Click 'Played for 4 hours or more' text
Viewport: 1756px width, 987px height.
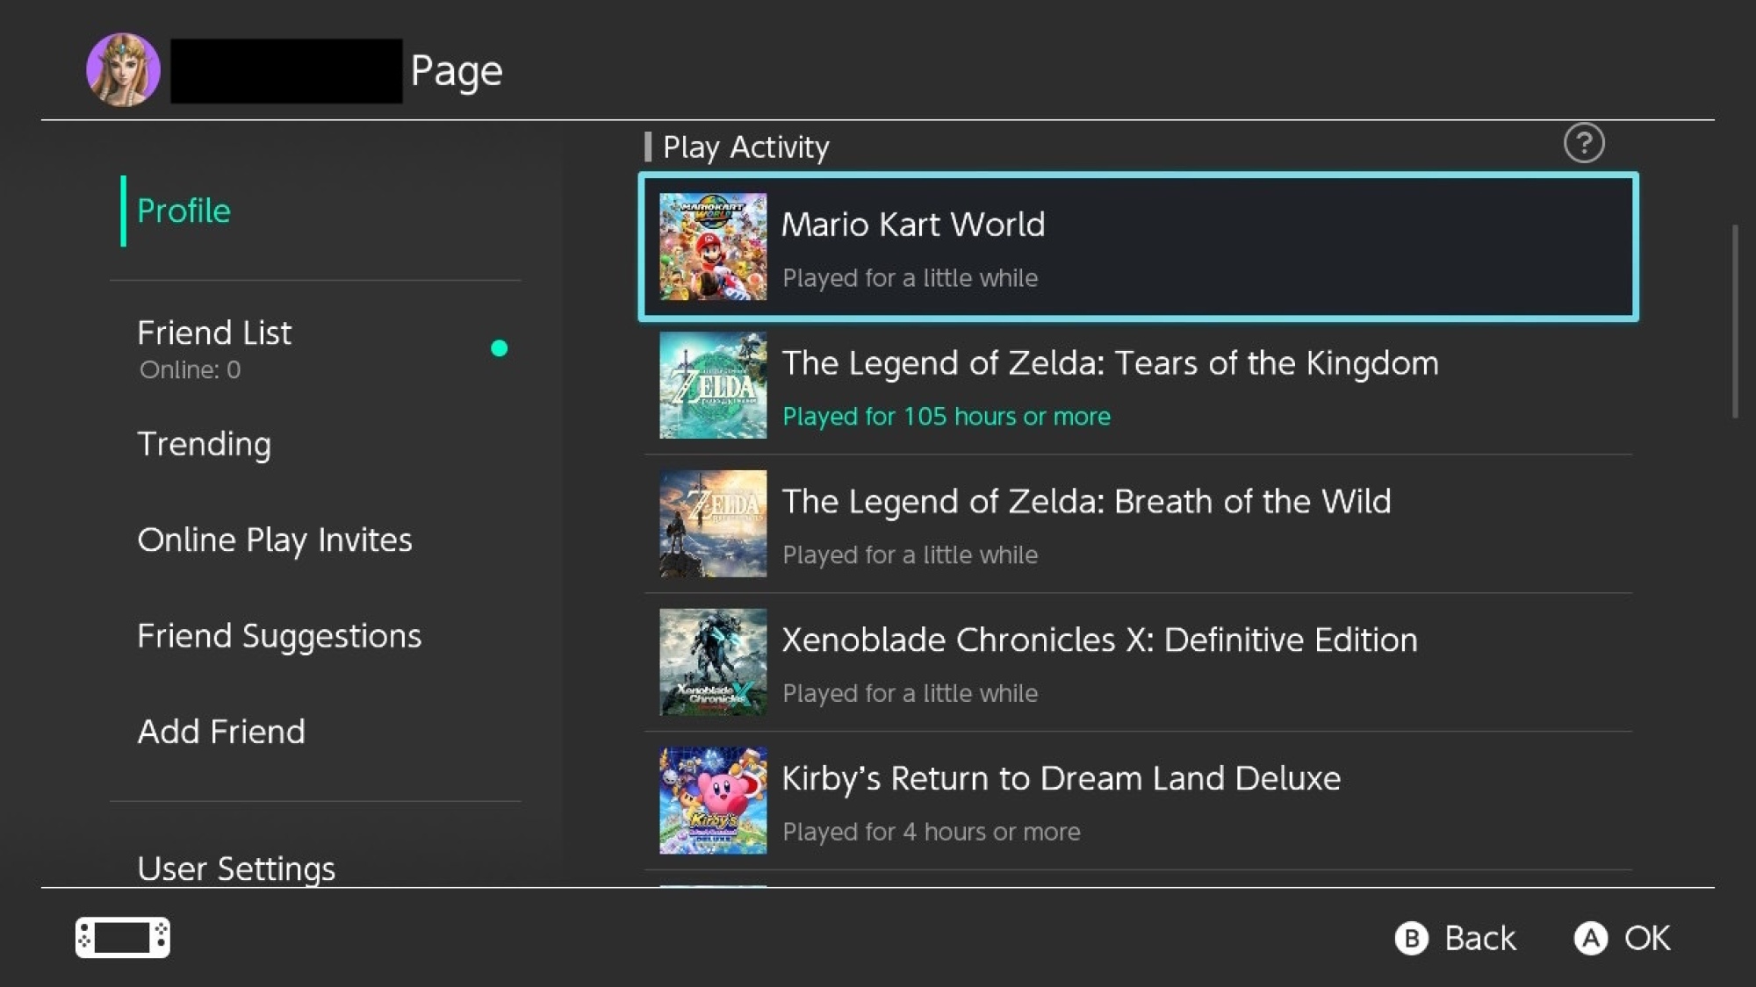pos(932,832)
